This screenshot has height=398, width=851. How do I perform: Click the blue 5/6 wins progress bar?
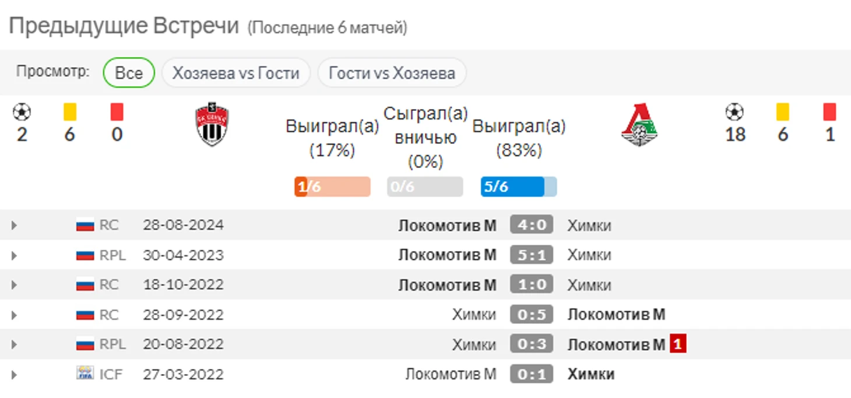pos(518,186)
